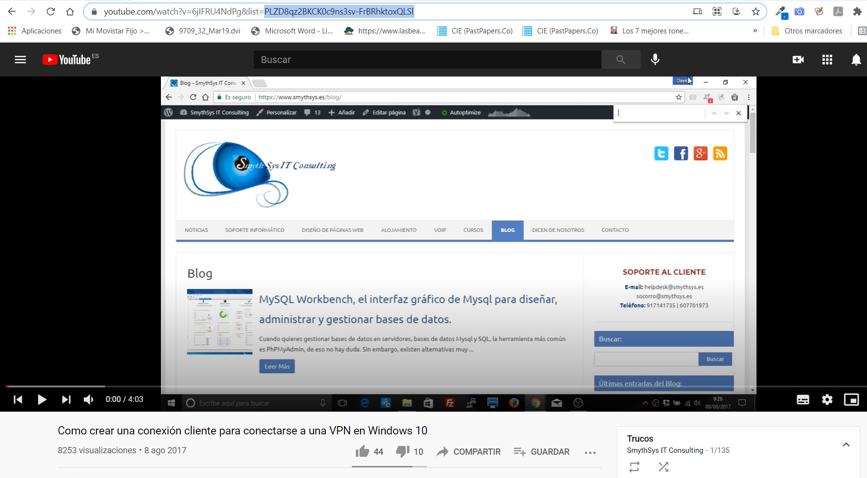Viewport: 867px width, 478px height.
Task: Collapse the Trucos playlist panel
Action: tap(846, 445)
